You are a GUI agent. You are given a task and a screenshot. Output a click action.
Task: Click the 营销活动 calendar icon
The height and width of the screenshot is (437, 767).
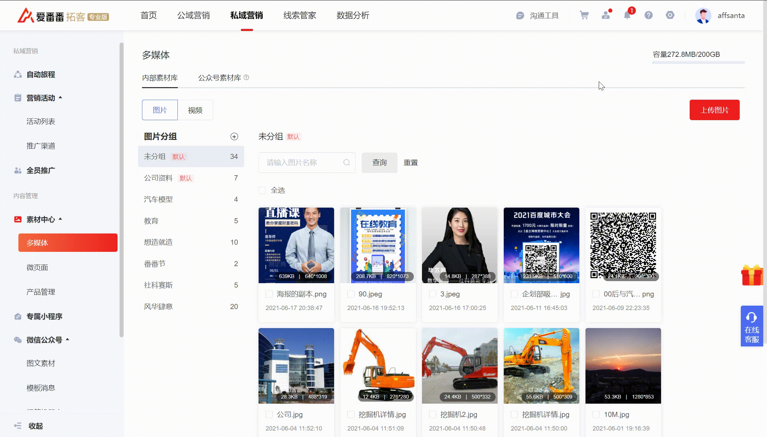coord(18,98)
